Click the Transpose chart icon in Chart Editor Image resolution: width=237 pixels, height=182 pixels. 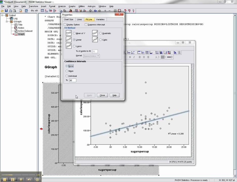click(175, 53)
